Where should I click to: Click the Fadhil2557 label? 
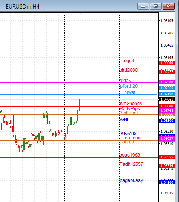tap(131, 164)
